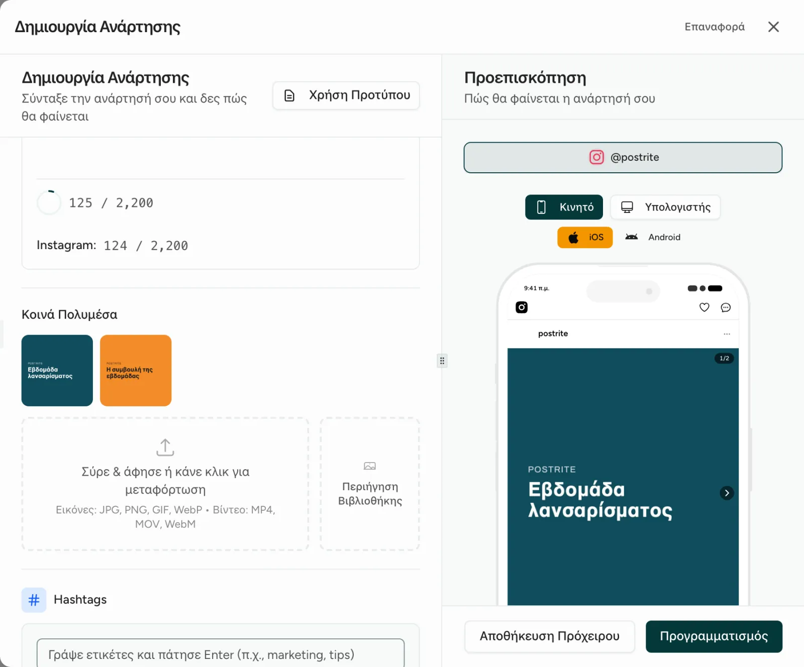Close the Δημιουργία Ανάρτησης dialog

[x=773, y=27]
